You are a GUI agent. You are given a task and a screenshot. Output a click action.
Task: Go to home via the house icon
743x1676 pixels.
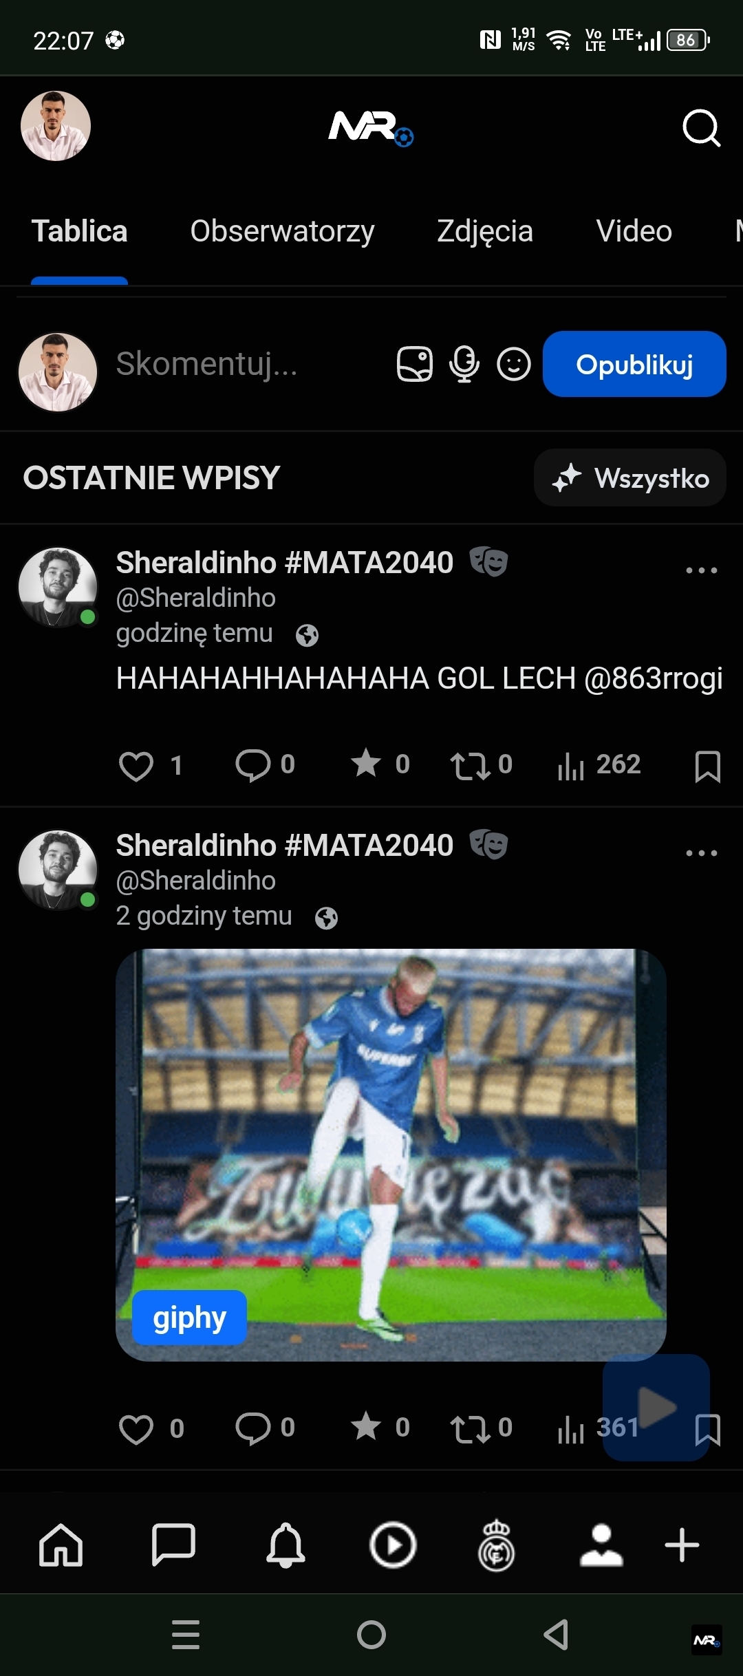click(61, 1545)
